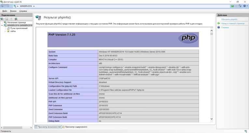The width and height of the screenshot is (249, 133).
Task: Select Начальная страница in the connections tree
Action: tap(16, 22)
